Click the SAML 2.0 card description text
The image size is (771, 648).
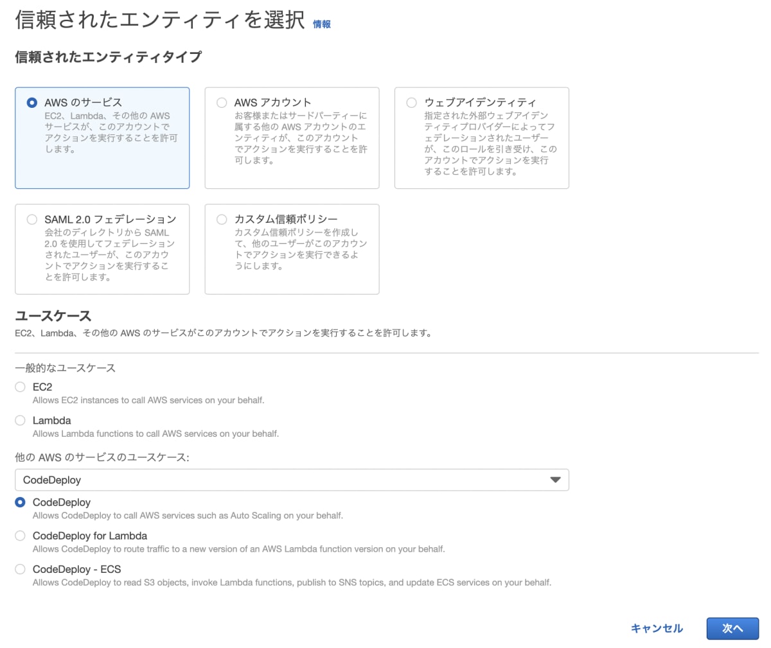coord(109,255)
